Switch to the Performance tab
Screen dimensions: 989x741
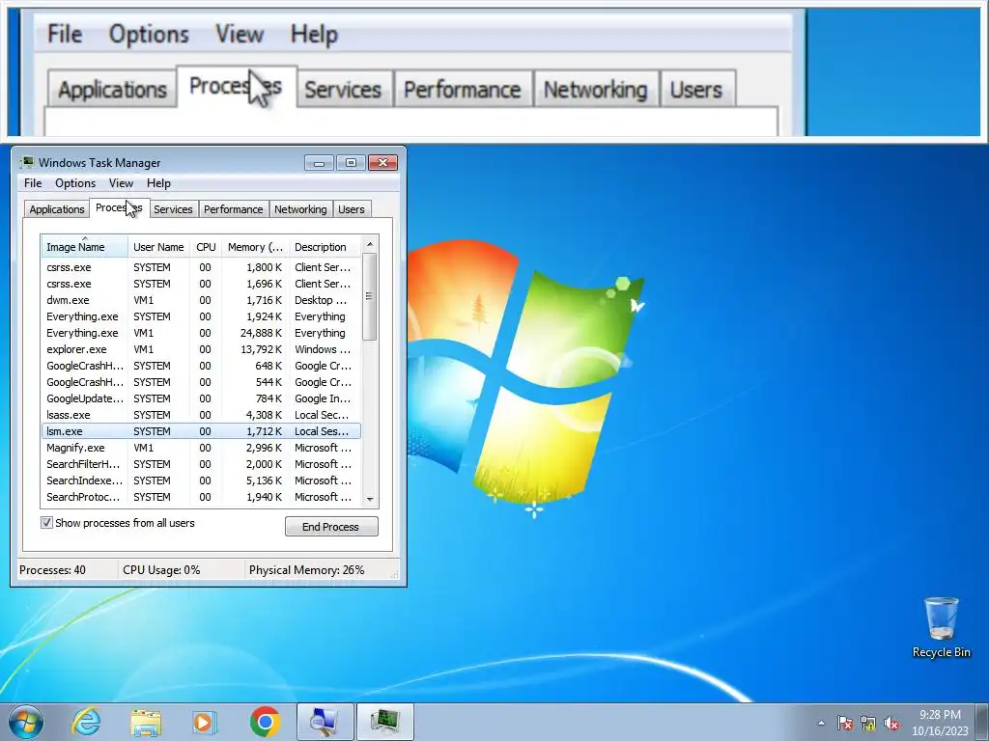tap(234, 209)
